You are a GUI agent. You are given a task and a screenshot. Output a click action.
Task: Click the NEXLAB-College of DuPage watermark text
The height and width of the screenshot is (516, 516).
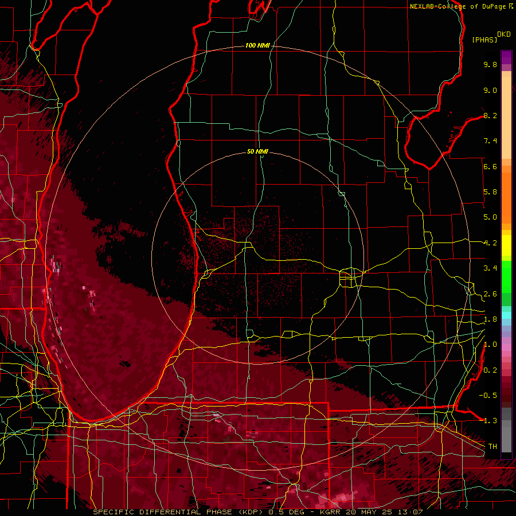[462, 6]
